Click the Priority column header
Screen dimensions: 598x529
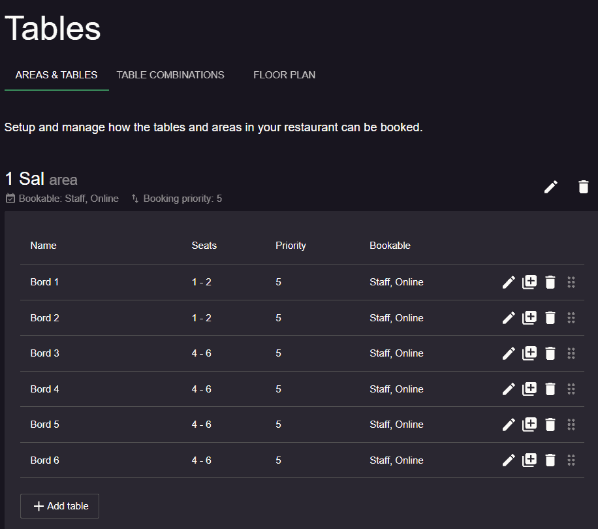point(291,246)
